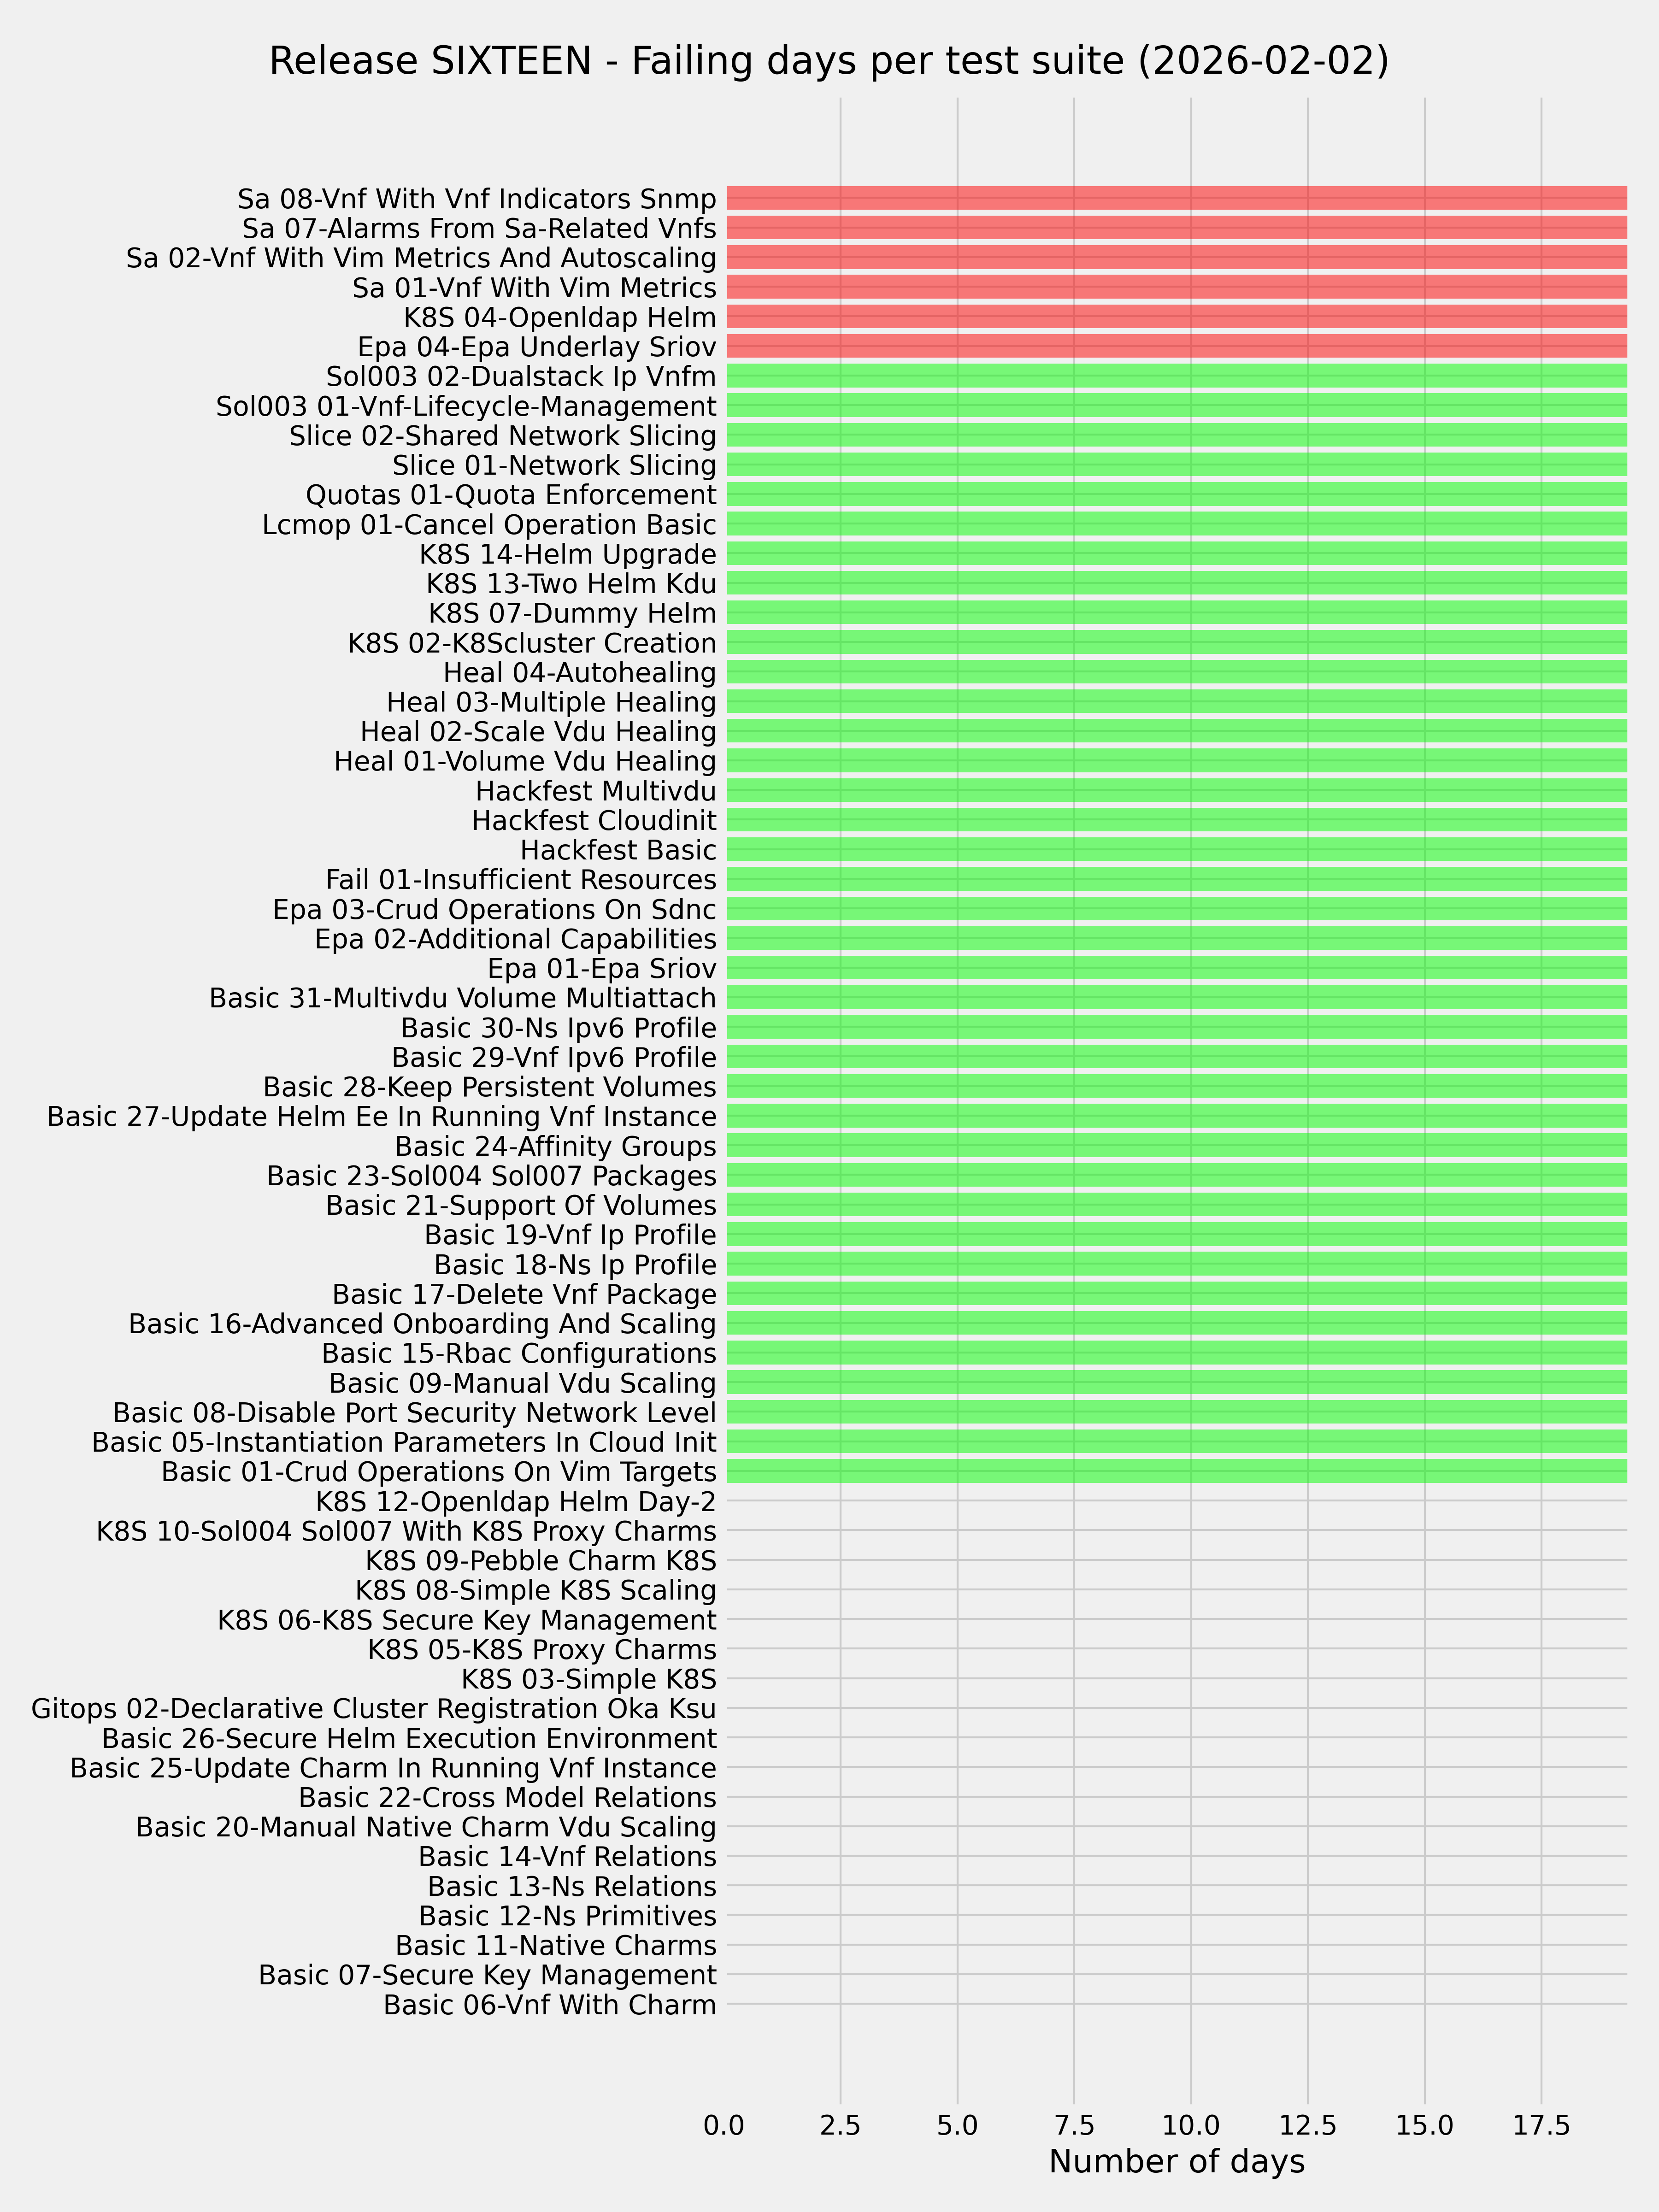Screen dimensions: 1659x2212
Task: Select the Basic 15-Rbac Configurations green bar
Action: tap(1176, 1353)
